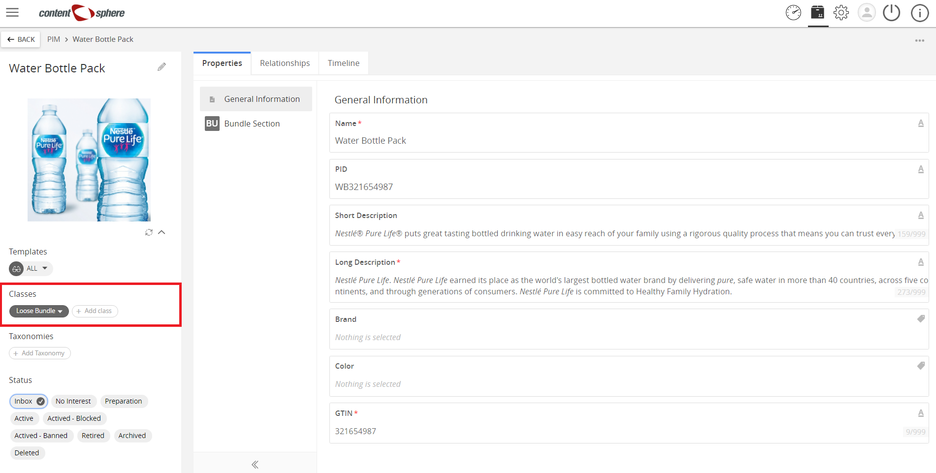This screenshot has width=936, height=473.
Task: Open the Color selection field
Action: pyautogui.click(x=629, y=377)
